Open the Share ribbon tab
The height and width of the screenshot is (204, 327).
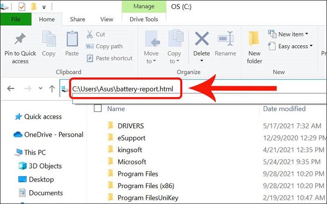[77, 19]
